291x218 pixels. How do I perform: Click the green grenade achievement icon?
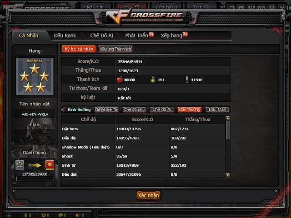click(x=153, y=80)
